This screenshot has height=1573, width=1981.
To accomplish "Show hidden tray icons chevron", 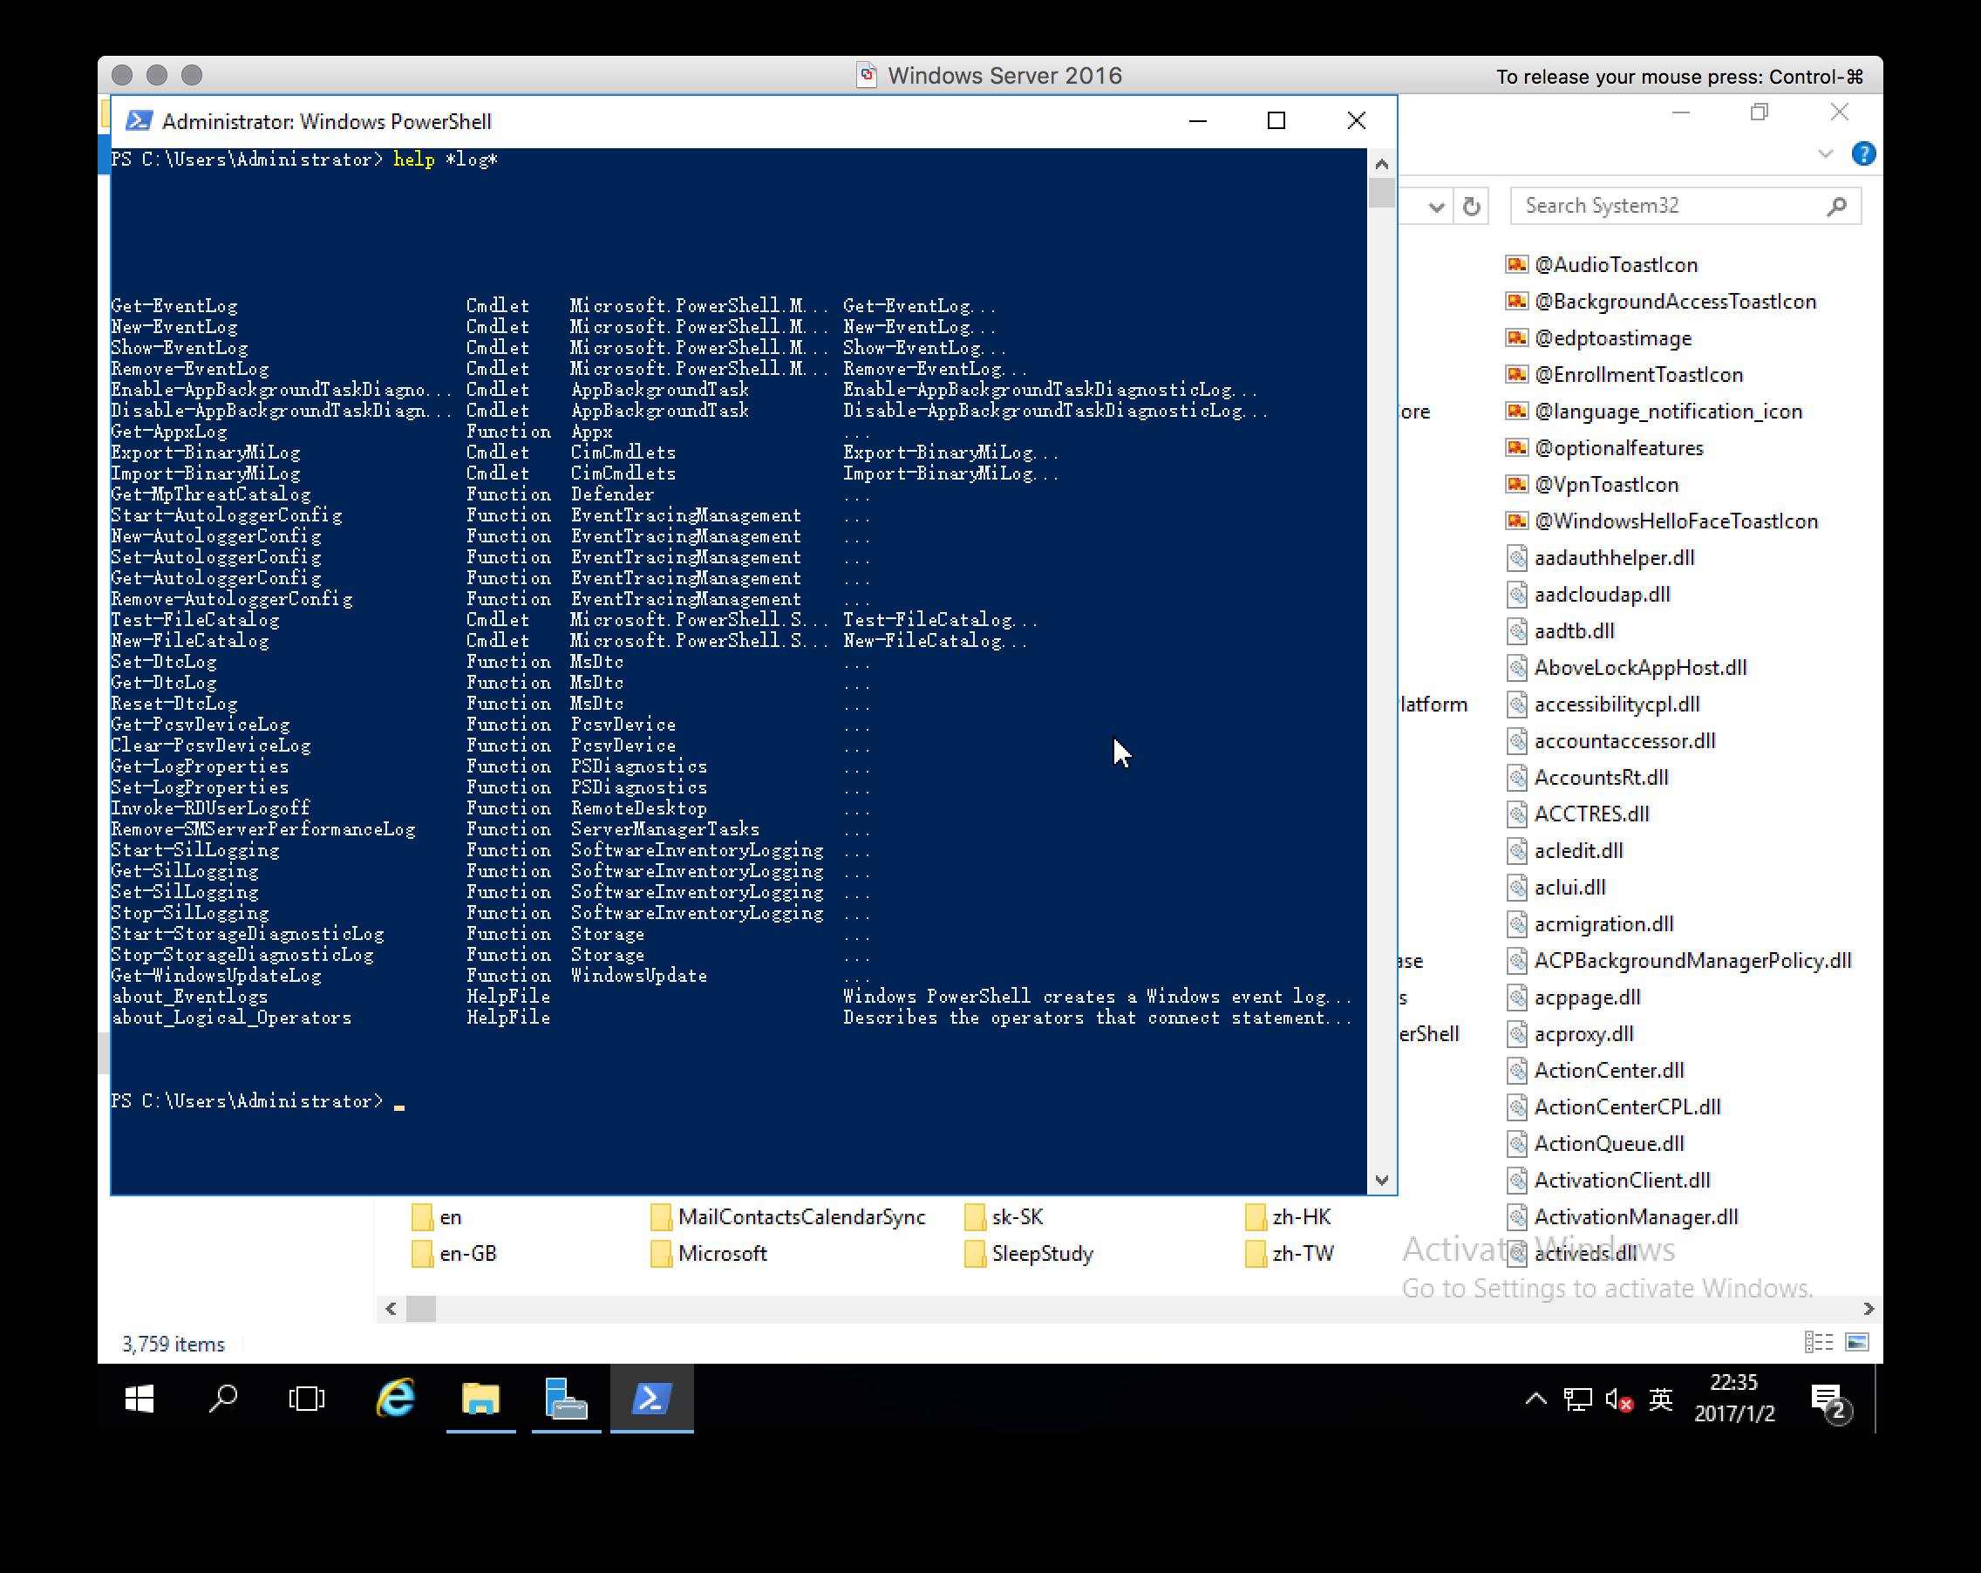I will pos(1535,1399).
